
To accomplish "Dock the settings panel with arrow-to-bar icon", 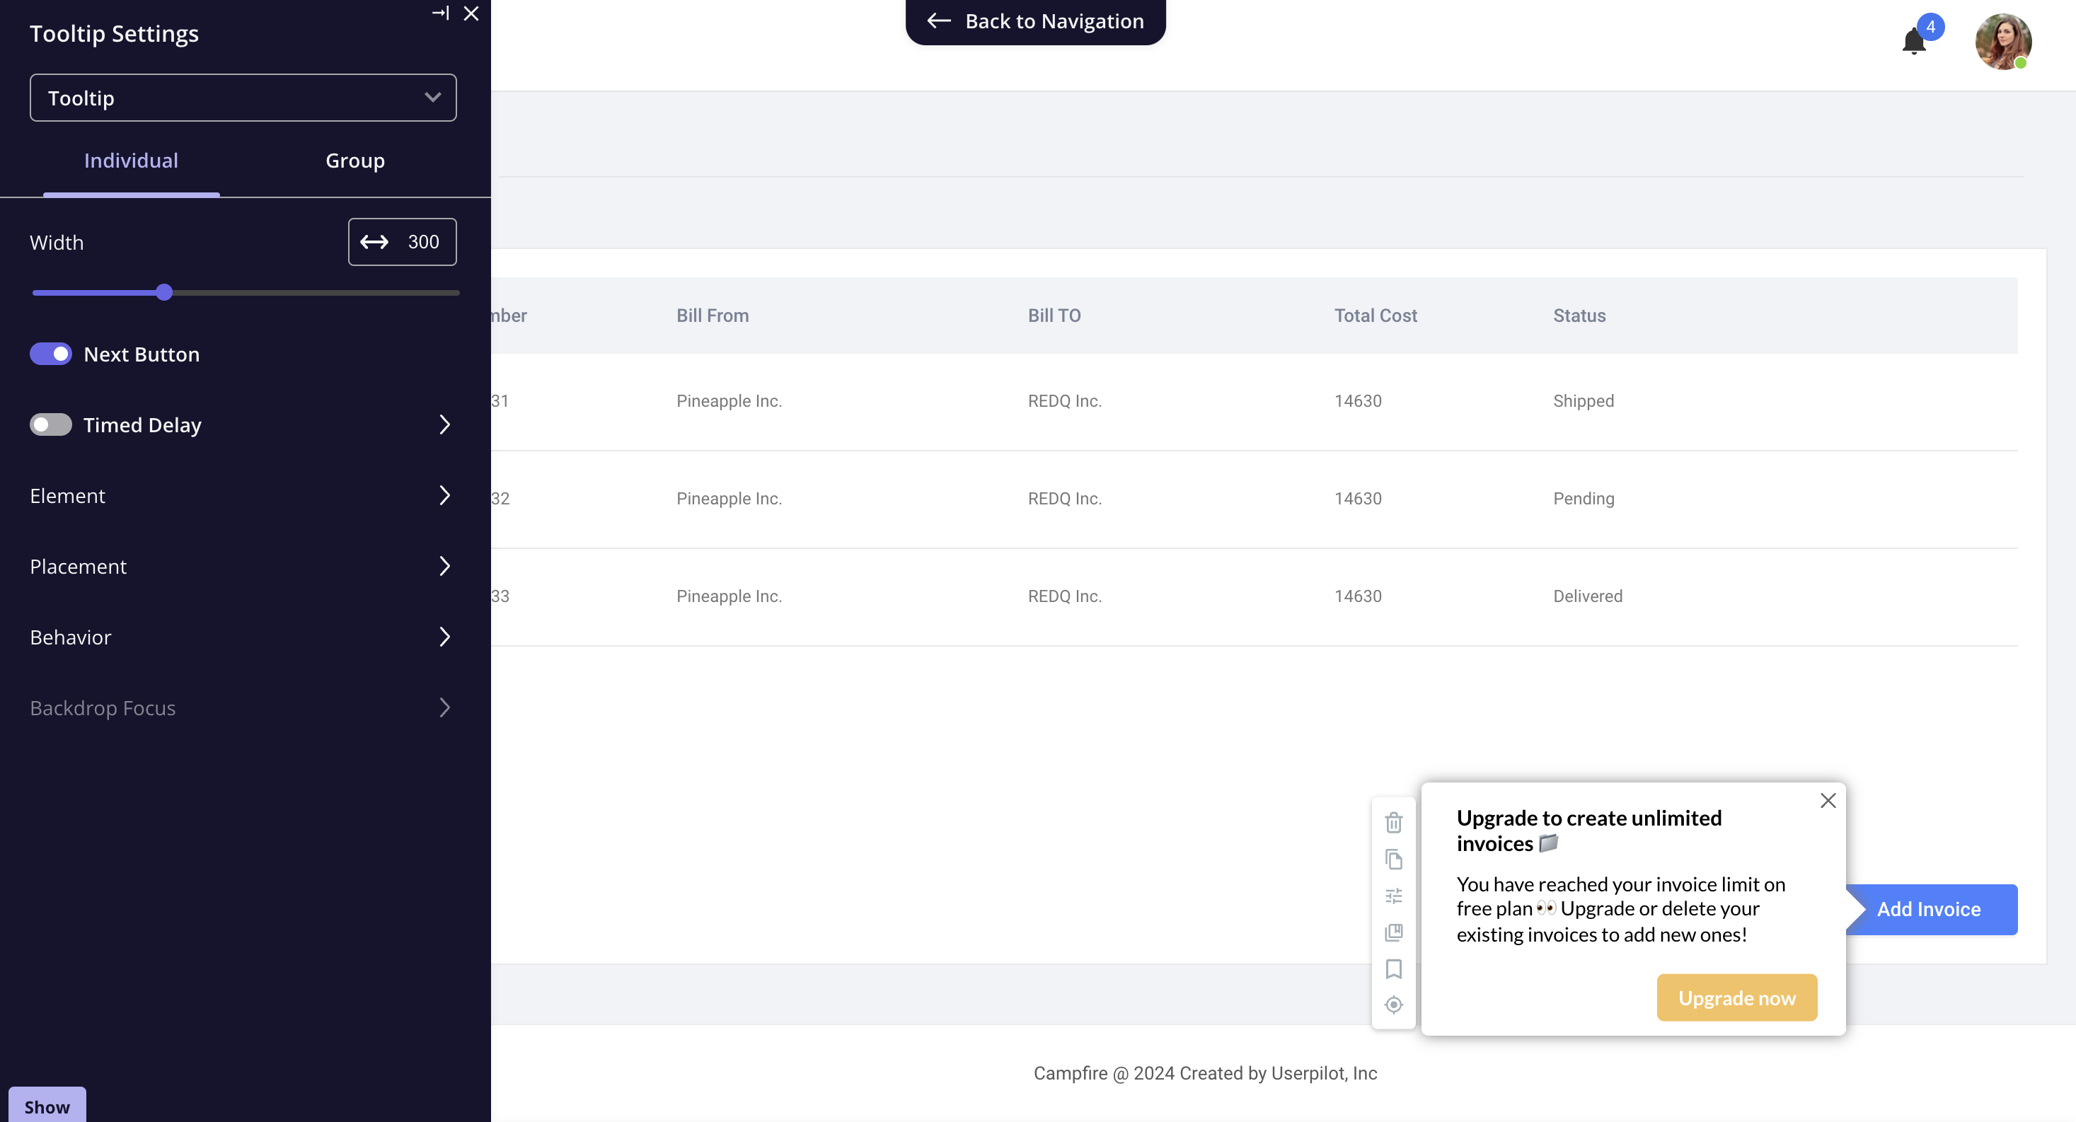I will point(440,13).
